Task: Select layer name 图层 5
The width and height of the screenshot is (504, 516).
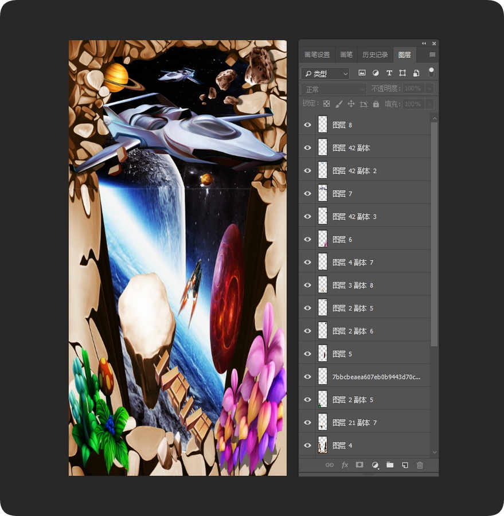Action: (x=342, y=354)
